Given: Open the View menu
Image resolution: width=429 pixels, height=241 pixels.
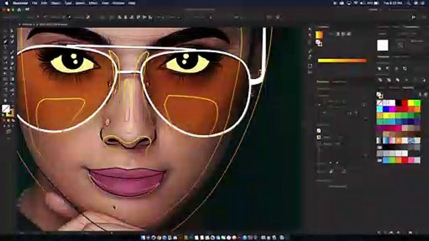Looking at the screenshot, I should coord(105,3).
